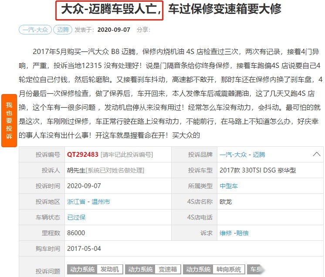Select complaint number QT292483
This screenshot has height=277, width=325.
[82, 155]
